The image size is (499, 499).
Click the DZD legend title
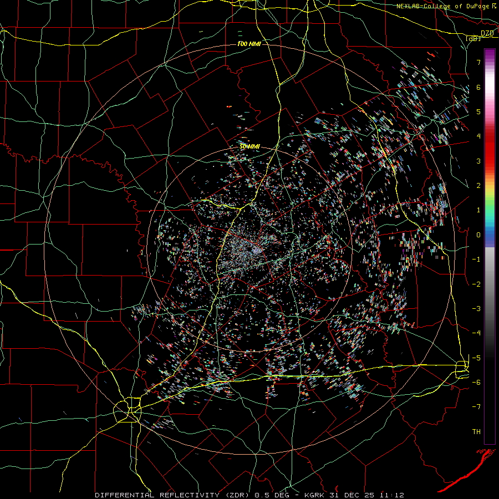(x=487, y=33)
